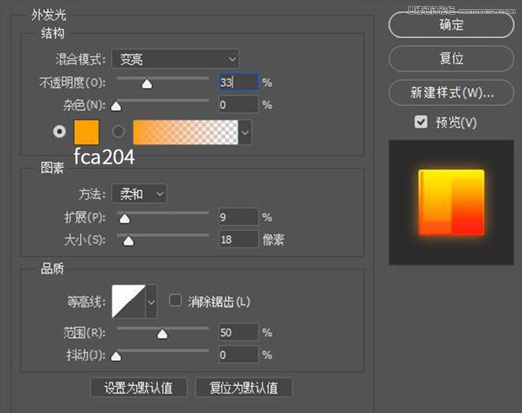The image size is (522, 413).
Task: Click the 杂色 value field
Action: (x=238, y=105)
